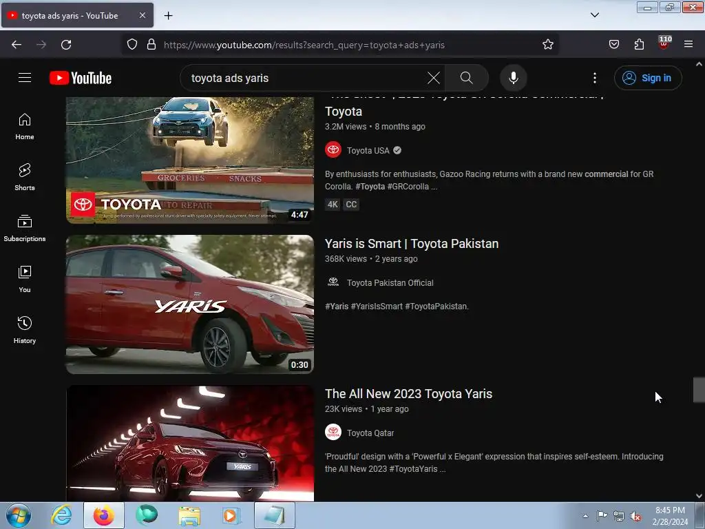Click the '368K views' text
Viewport: 705px width, 529px height.
346,259
